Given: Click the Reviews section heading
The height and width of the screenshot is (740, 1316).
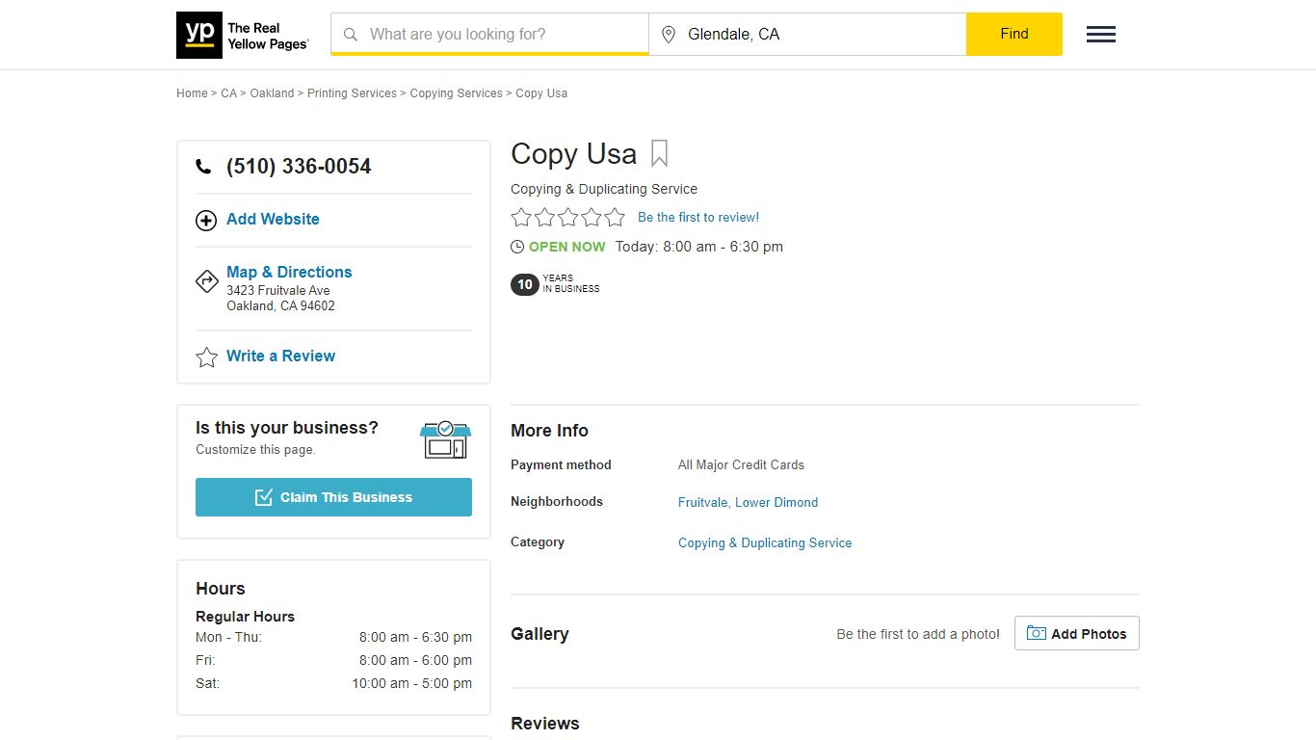Looking at the screenshot, I should 545,724.
